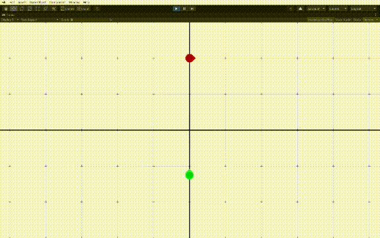Open the Account dropdown

pos(316,9)
